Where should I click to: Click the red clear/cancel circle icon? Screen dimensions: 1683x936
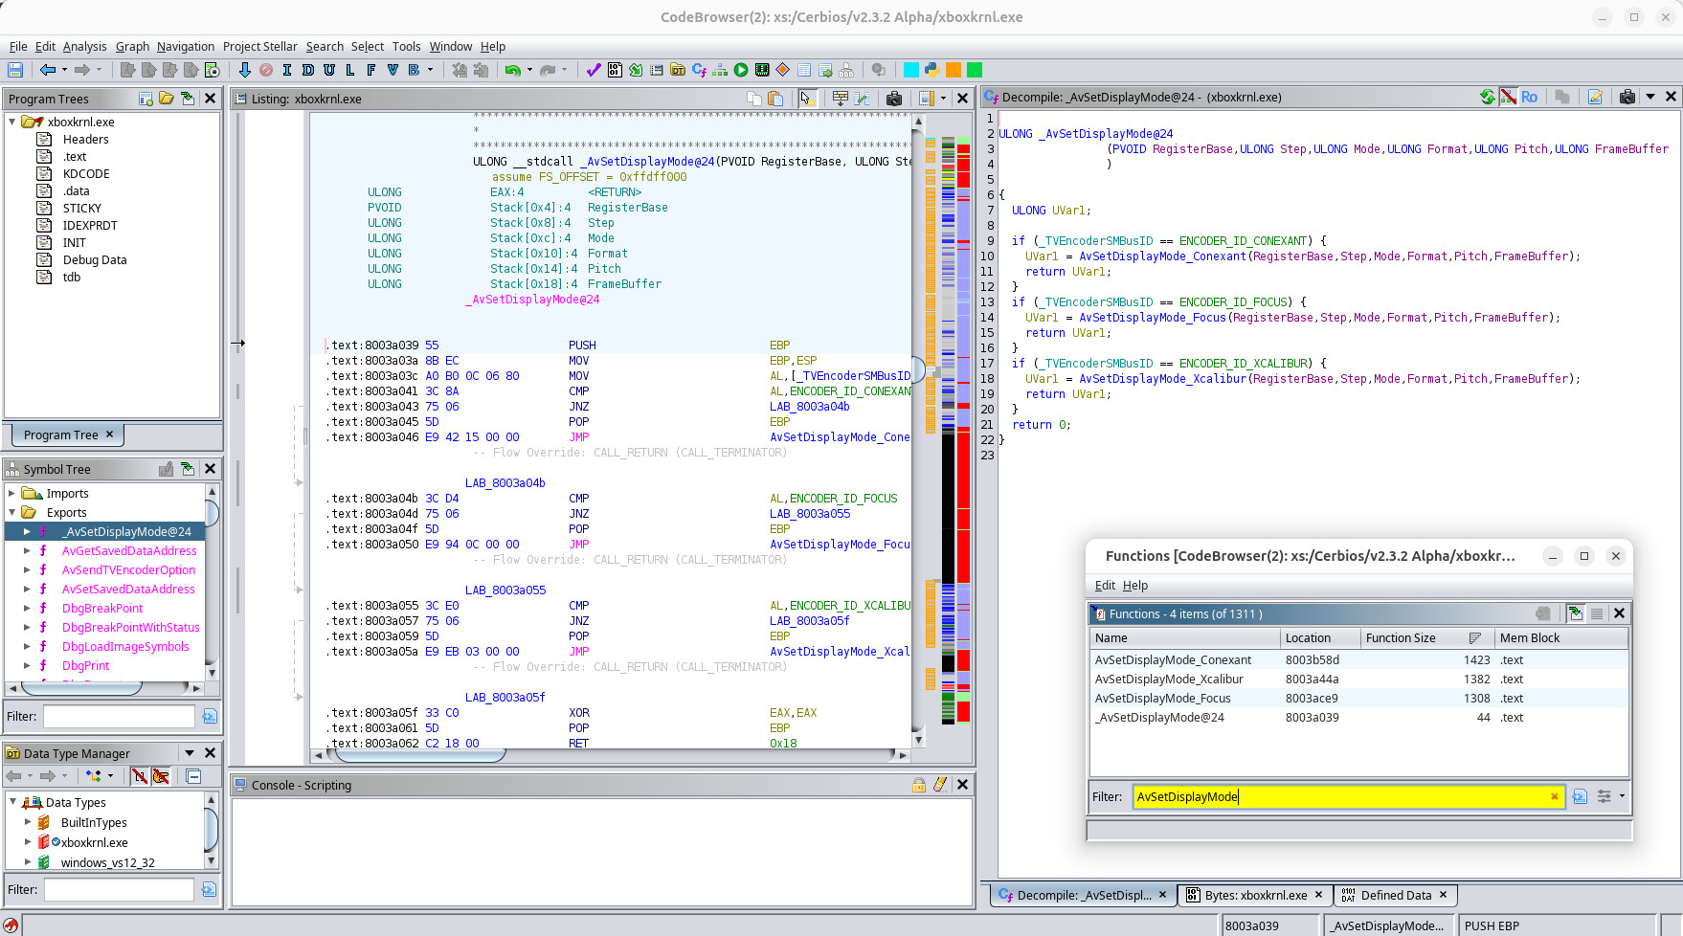click(266, 70)
